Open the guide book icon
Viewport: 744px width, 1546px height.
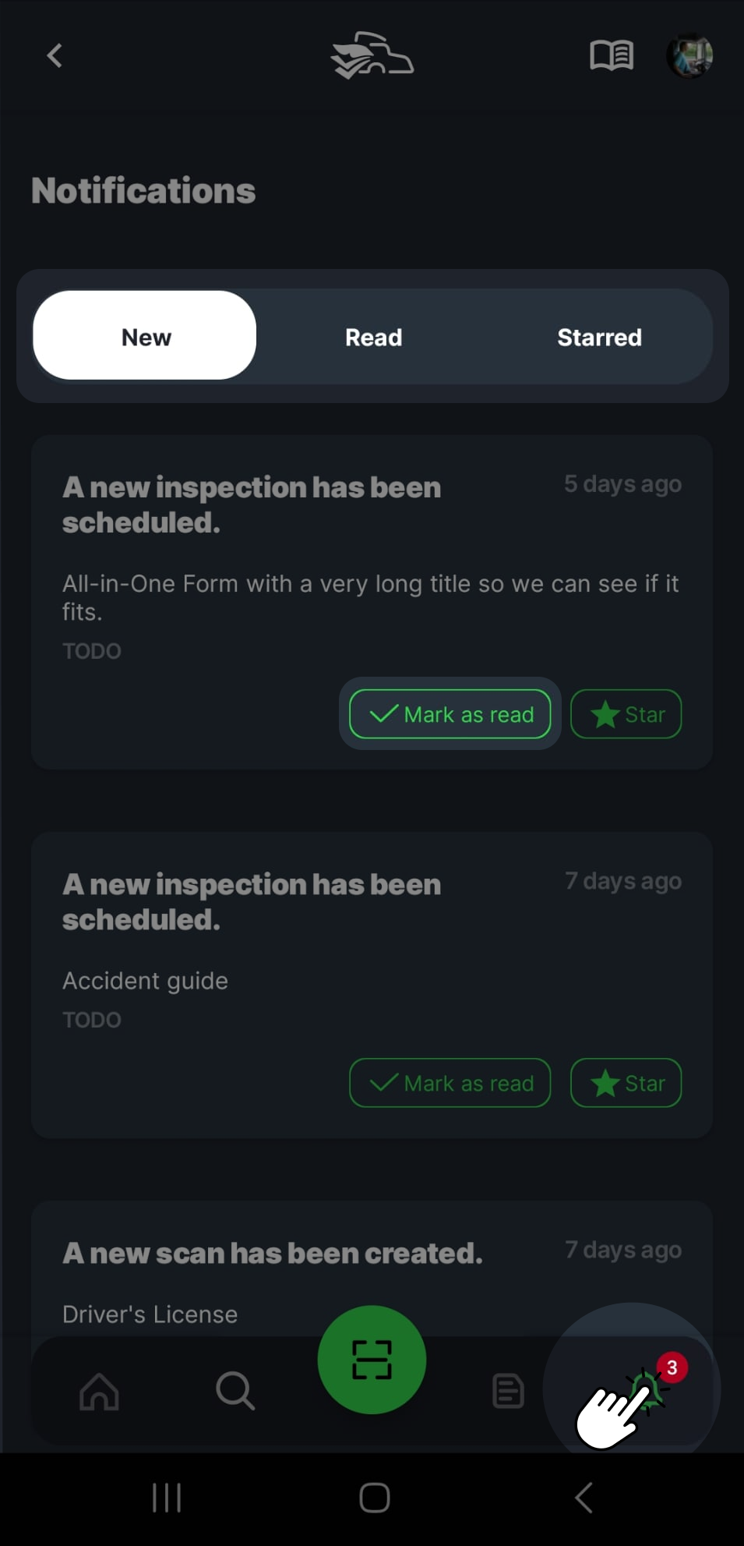pyautogui.click(x=612, y=56)
